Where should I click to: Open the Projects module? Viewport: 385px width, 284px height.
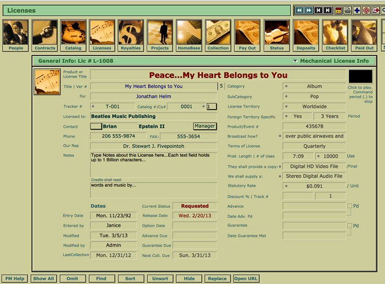point(160,35)
